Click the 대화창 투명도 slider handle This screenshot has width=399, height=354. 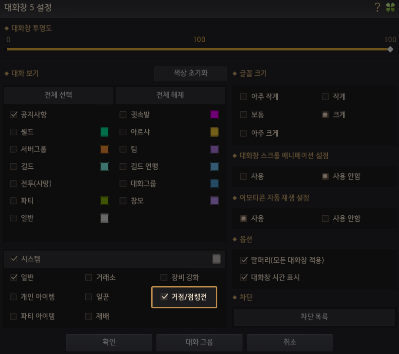pos(390,49)
